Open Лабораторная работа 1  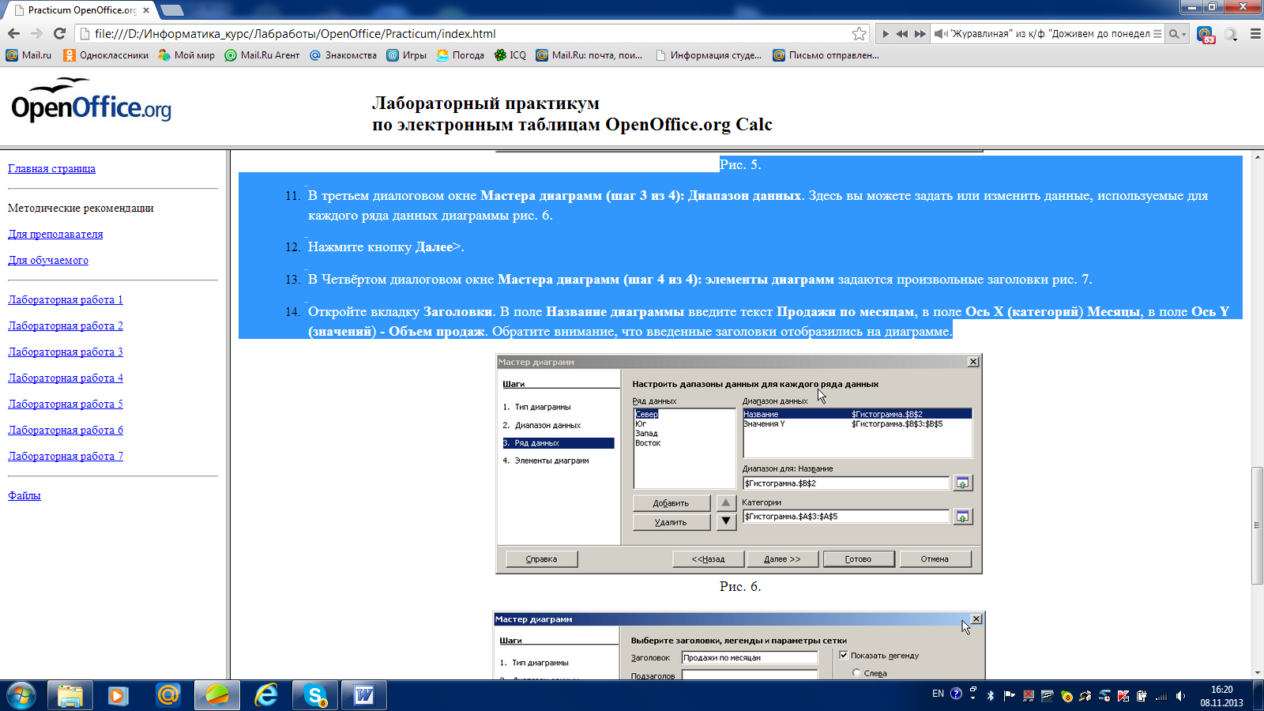point(66,299)
